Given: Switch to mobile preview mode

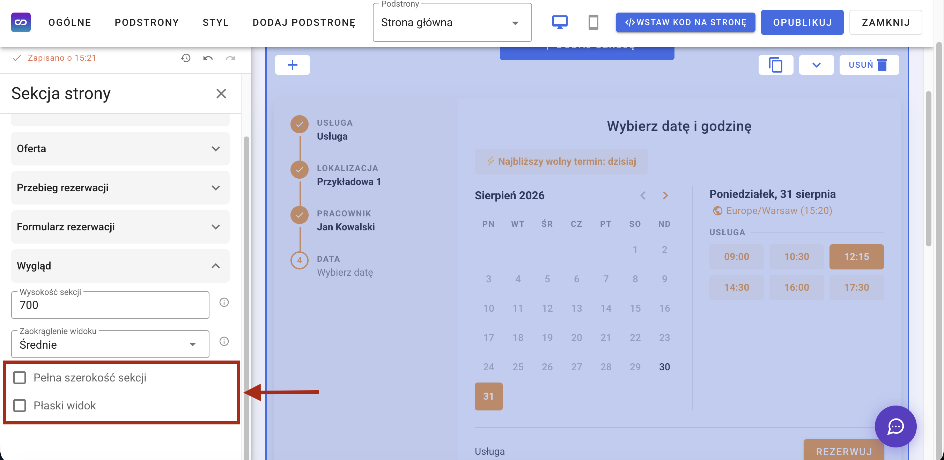Looking at the screenshot, I should pos(593,22).
